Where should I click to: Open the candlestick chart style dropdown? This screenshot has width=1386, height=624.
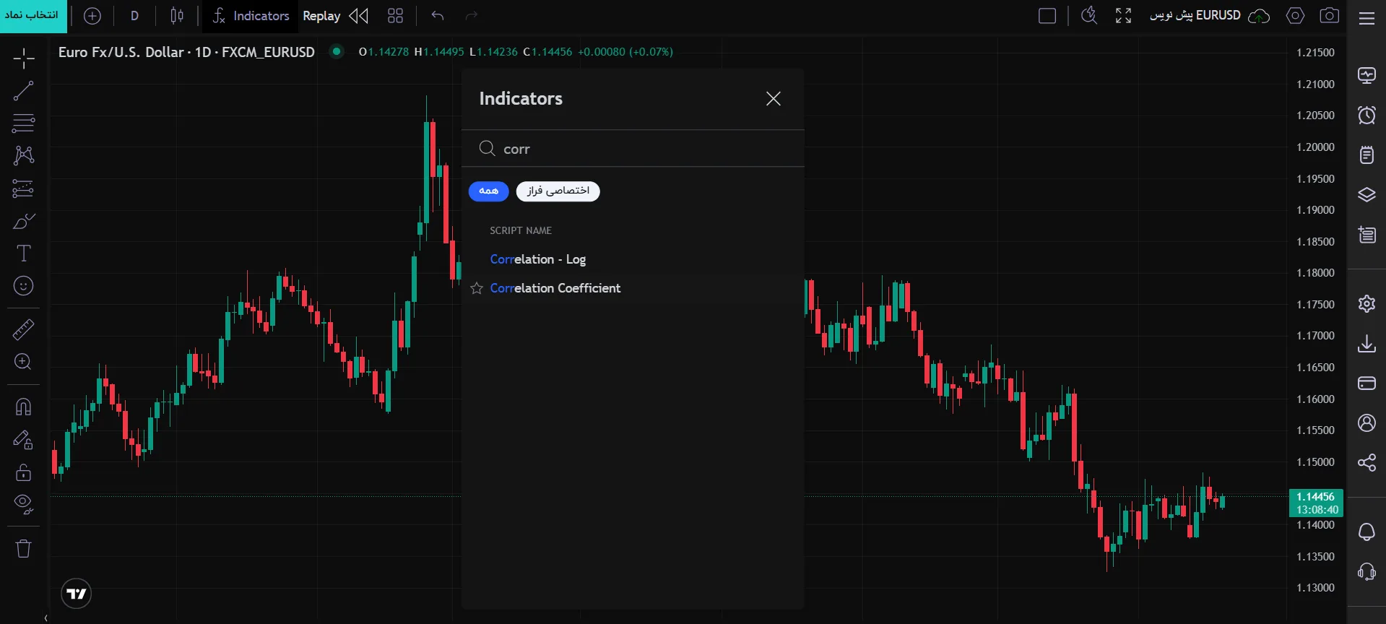pos(177,16)
